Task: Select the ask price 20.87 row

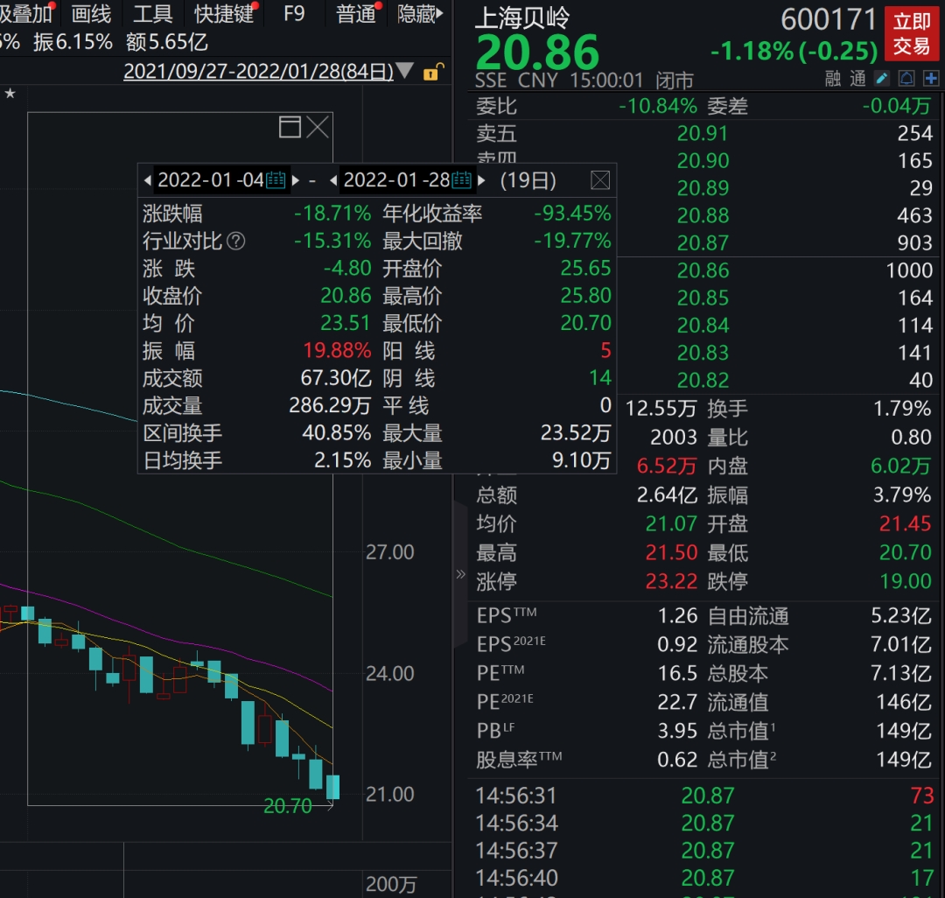Action: tap(703, 243)
